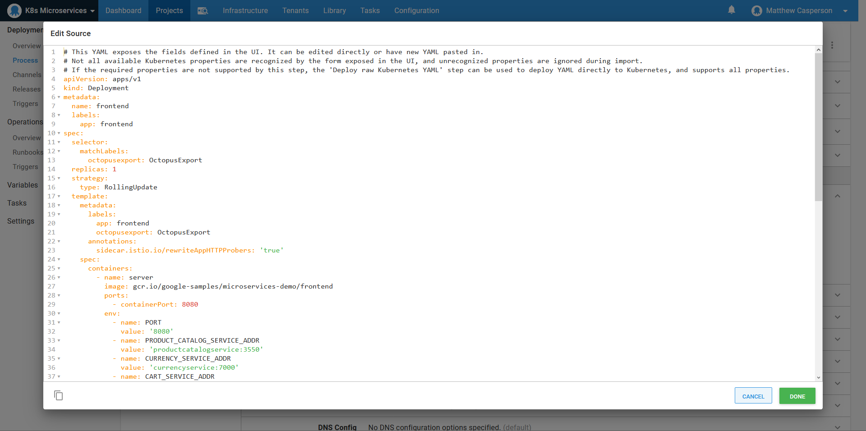The height and width of the screenshot is (431, 866).
Task: Open the three-dot overflow menu
Action: click(x=832, y=45)
